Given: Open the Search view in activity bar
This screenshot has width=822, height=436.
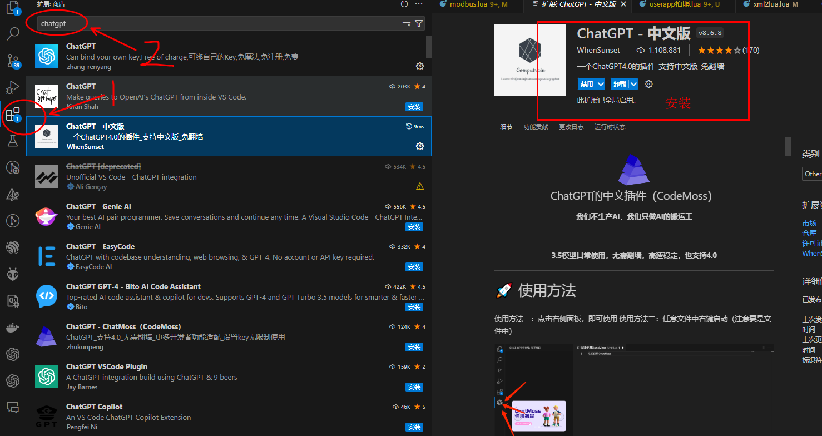Looking at the screenshot, I should [x=13, y=34].
